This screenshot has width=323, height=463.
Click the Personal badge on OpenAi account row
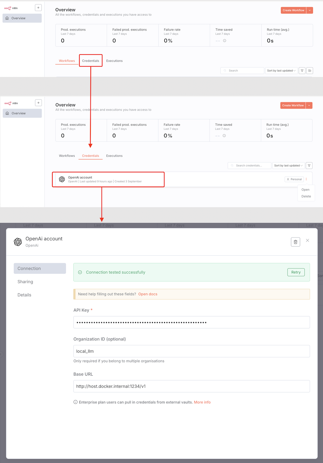(x=294, y=179)
